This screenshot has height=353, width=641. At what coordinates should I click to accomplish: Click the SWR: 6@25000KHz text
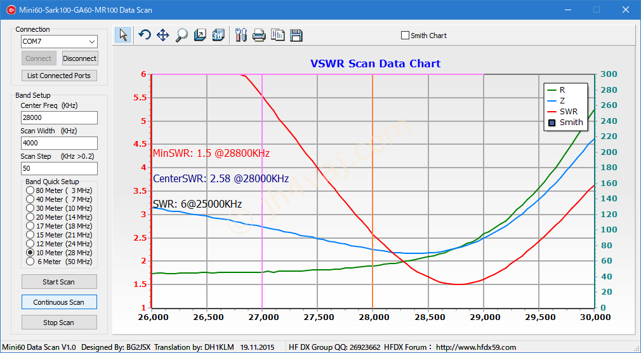tap(197, 204)
